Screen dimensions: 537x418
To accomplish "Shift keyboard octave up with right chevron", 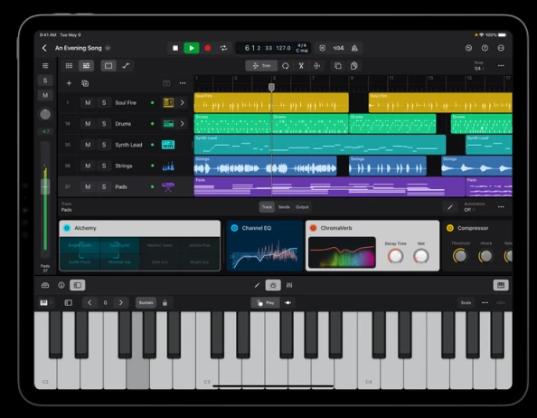I will [x=120, y=302].
